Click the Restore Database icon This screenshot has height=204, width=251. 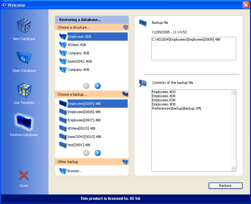[x=24, y=122]
